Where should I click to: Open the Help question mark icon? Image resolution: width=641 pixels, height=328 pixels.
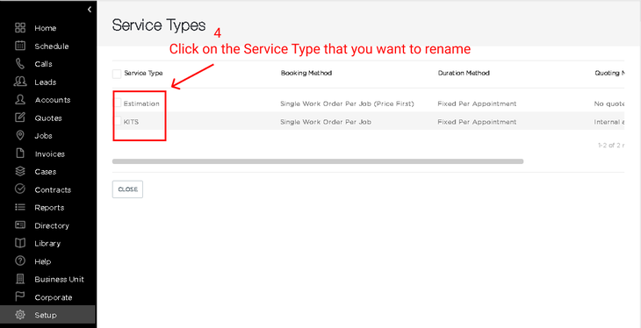[20, 260]
